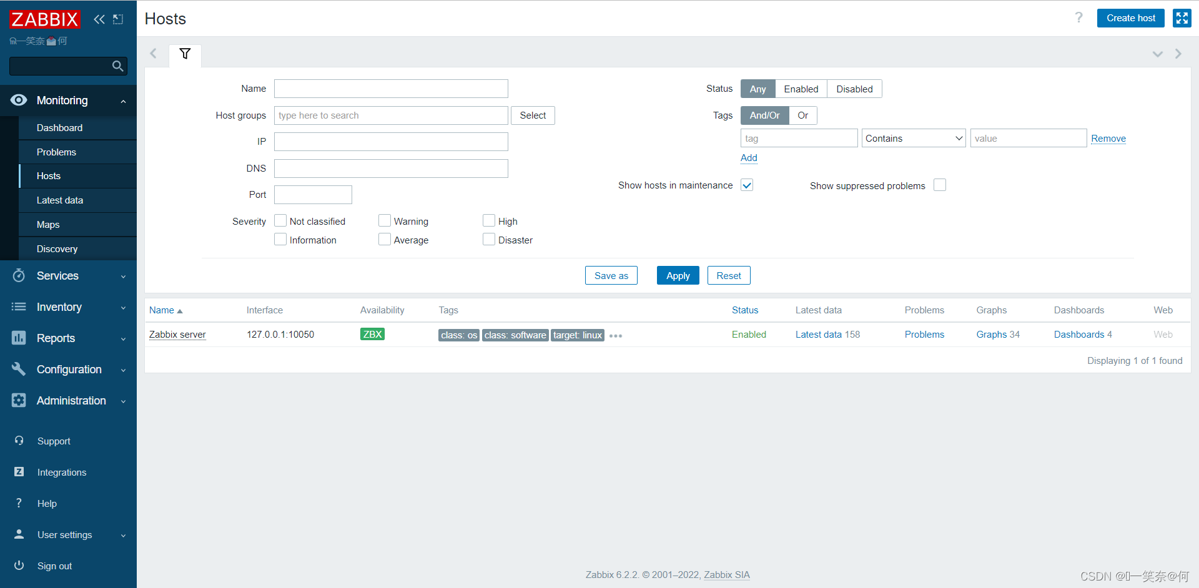
Task: Collapse the Monitoring menu section
Action: click(123, 101)
